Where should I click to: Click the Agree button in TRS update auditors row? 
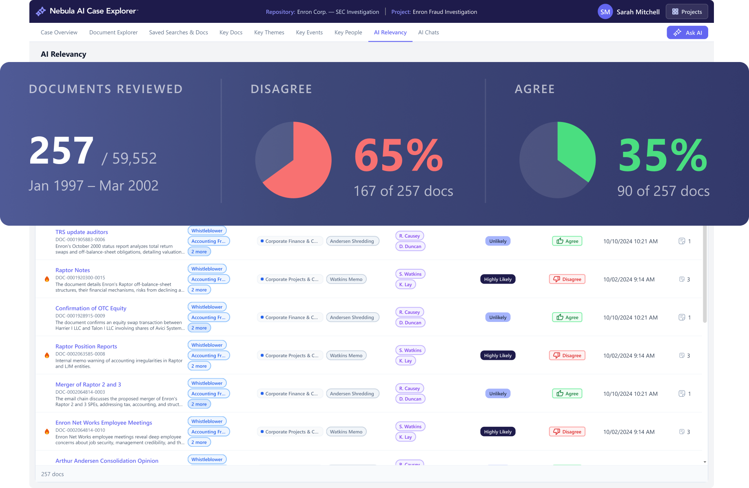pyautogui.click(x=567, y=241)
